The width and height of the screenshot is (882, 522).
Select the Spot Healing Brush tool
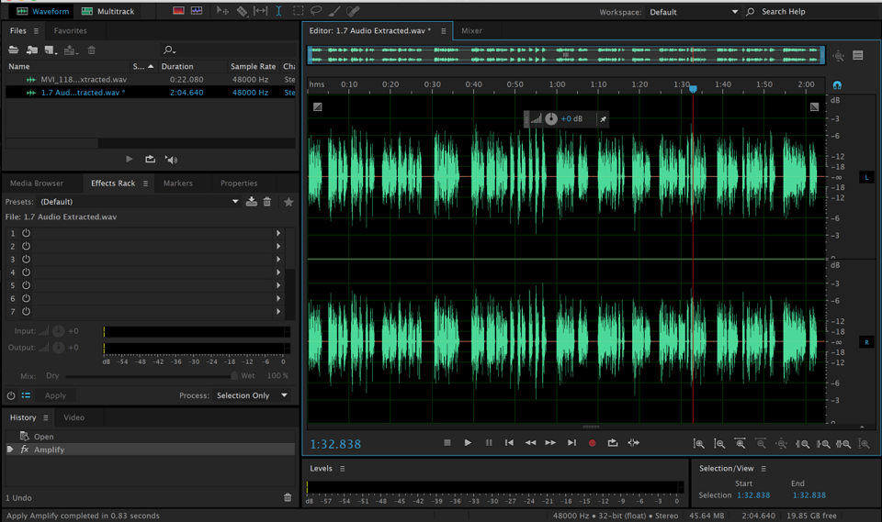click(x=353, y=11)
